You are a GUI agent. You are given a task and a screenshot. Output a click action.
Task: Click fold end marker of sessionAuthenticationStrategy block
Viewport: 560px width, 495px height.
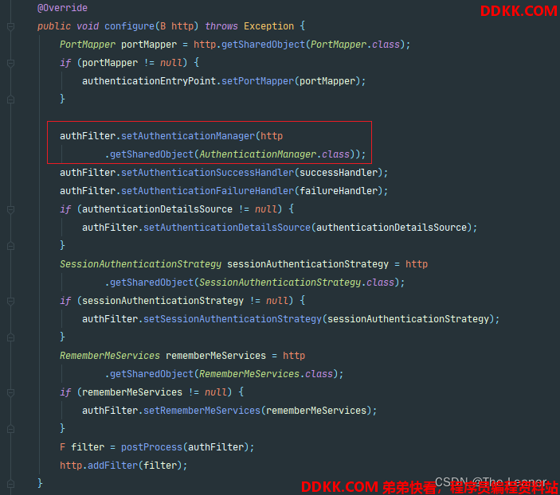coord(10,337)
